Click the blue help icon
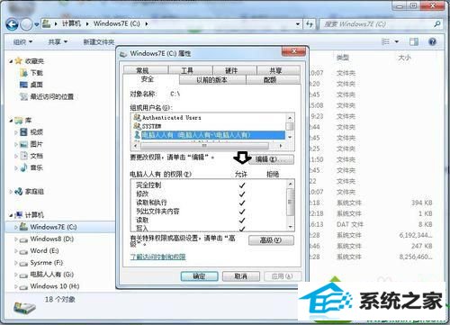The image size is (450, 325). coord(432,41)
